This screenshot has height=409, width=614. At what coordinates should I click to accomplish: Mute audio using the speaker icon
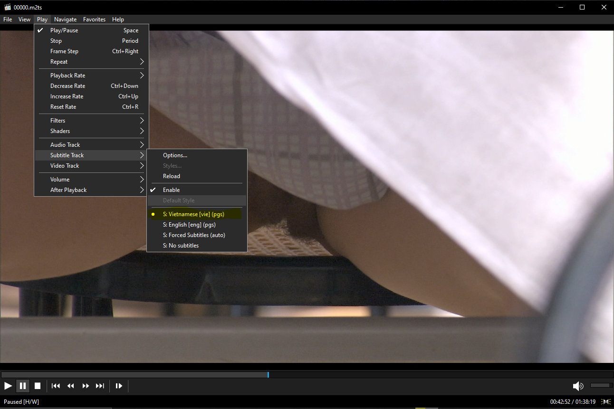point(578,386)
